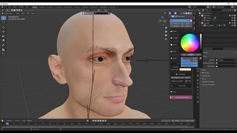
Task: Open the Camera selection dropdown in Scene
Action: tap(226, 60)
